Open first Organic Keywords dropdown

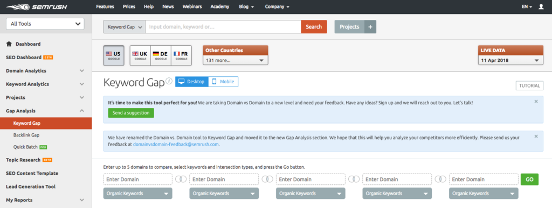(137, 193)
